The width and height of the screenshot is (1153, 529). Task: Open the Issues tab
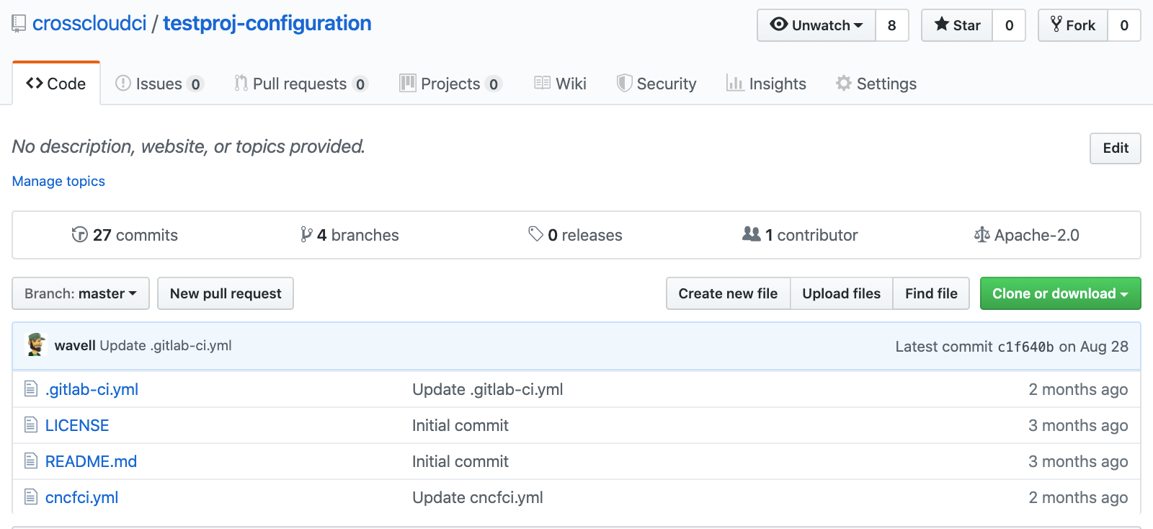(159, 84)
